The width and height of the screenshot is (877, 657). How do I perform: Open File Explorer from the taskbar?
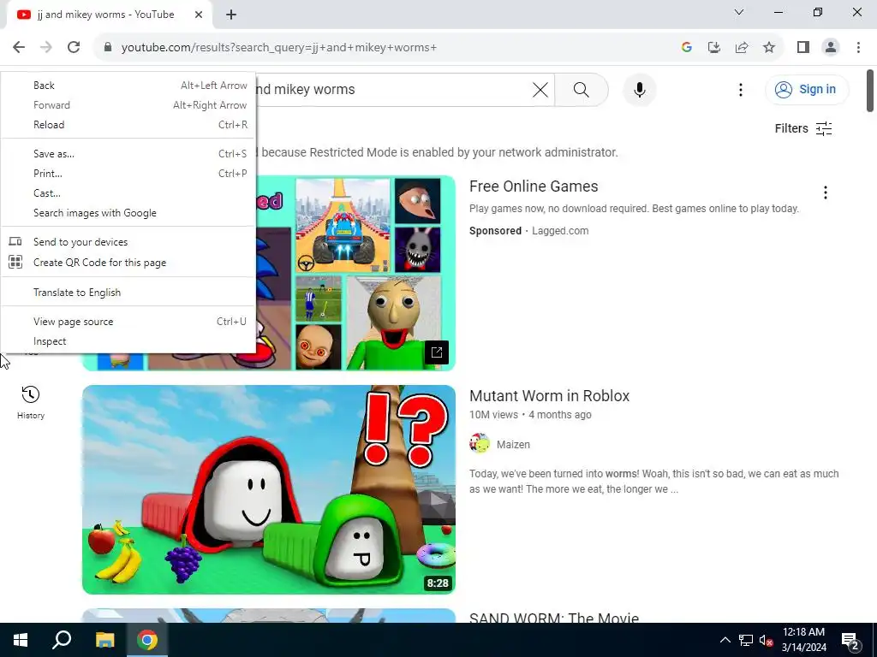104,640
